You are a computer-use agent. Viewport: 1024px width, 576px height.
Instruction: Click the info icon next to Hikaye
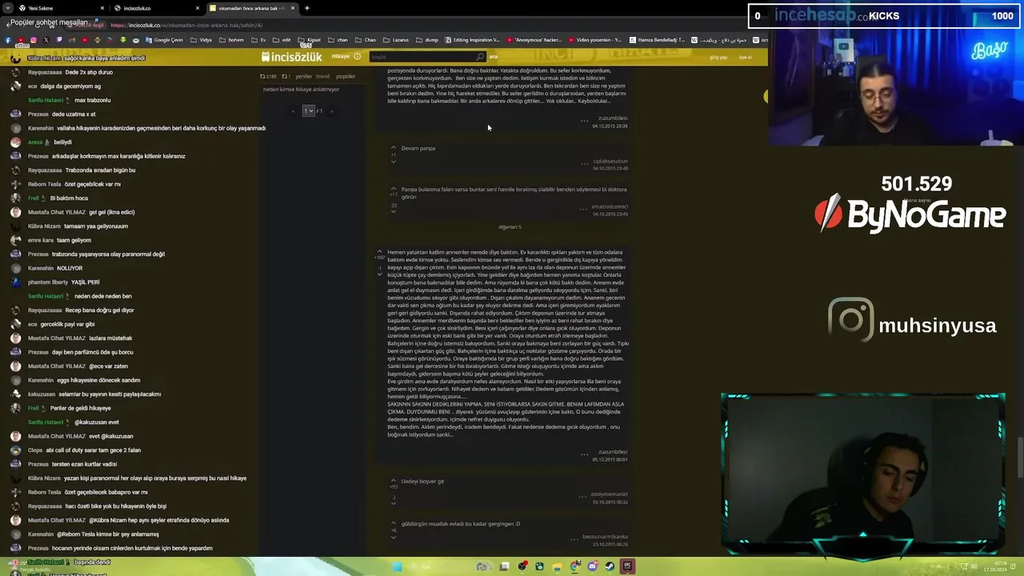point(358,56)
